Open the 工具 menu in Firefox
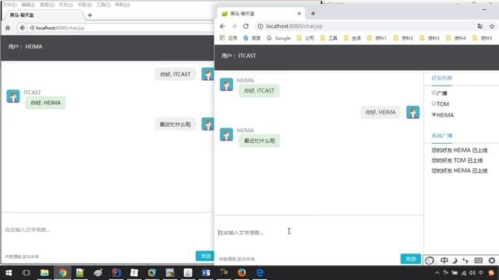Screen dimensions: 499x280 click(104, 5)
